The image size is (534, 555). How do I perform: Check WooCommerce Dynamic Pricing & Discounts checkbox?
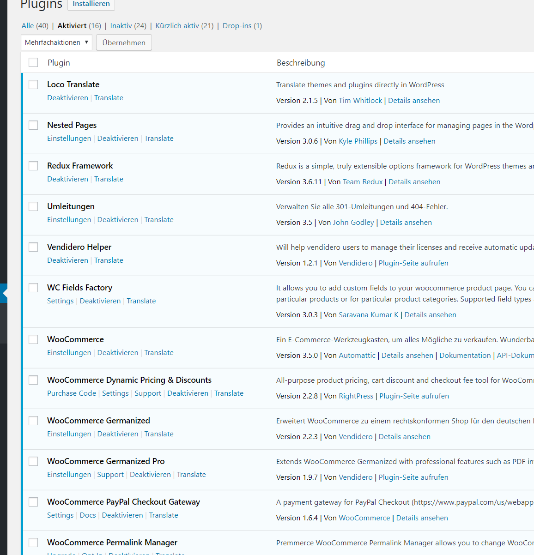(x=33, y=380)
